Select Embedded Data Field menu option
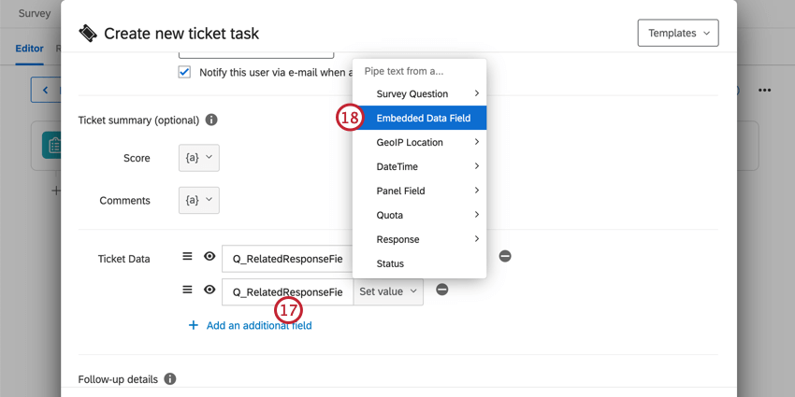This screenshot has height=397, width=795. click(429, 118)
